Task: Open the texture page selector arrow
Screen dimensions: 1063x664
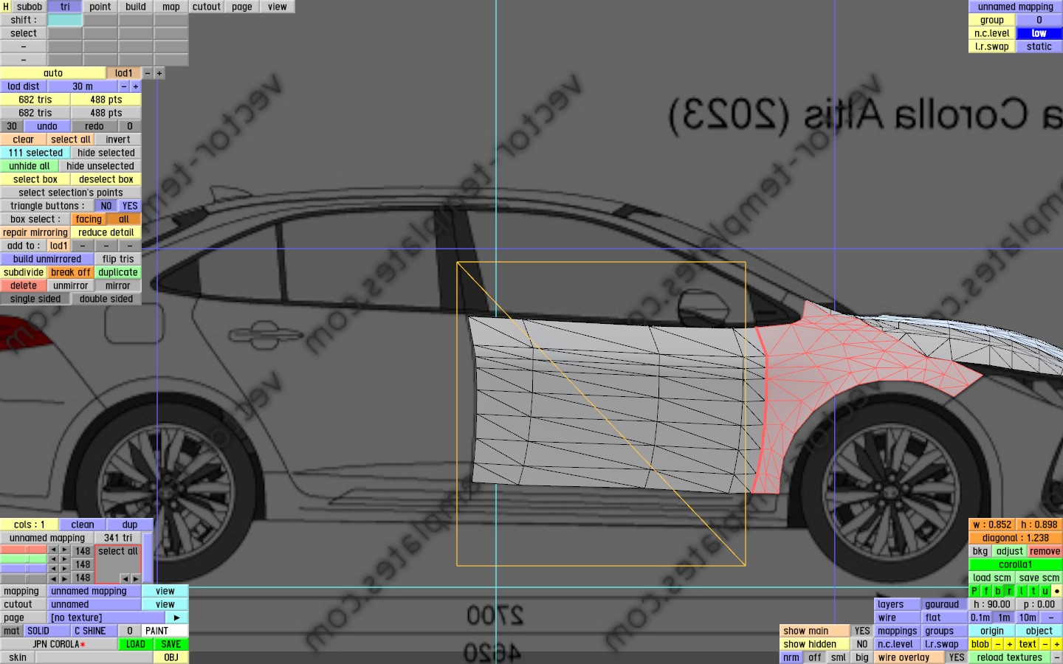Action: pyautogui.click(x=176, y=618)
